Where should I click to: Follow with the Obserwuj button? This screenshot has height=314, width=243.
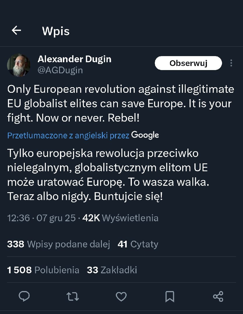coord(188,63)
